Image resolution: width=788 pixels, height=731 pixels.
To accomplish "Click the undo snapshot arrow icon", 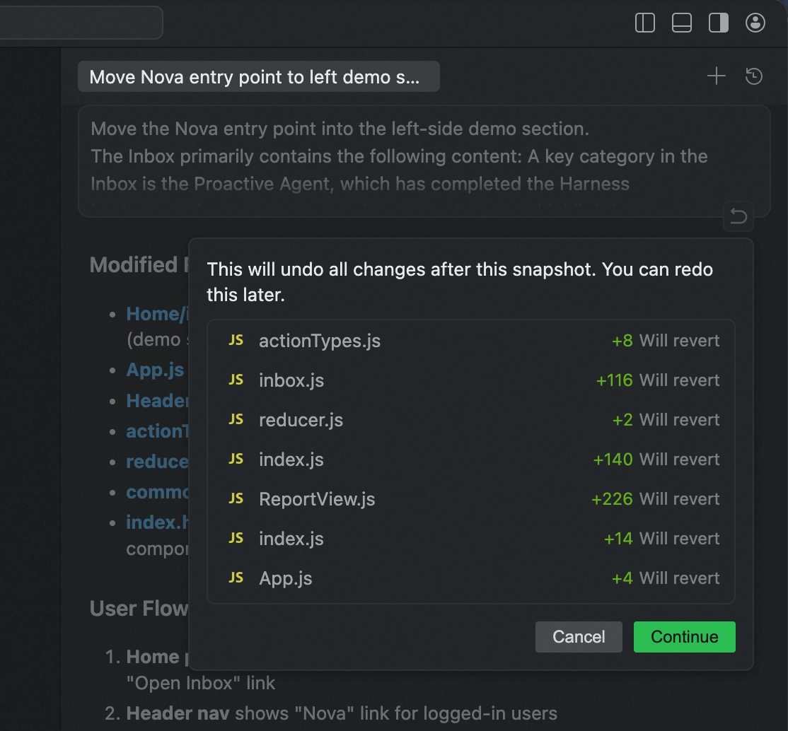I will 738,216.
